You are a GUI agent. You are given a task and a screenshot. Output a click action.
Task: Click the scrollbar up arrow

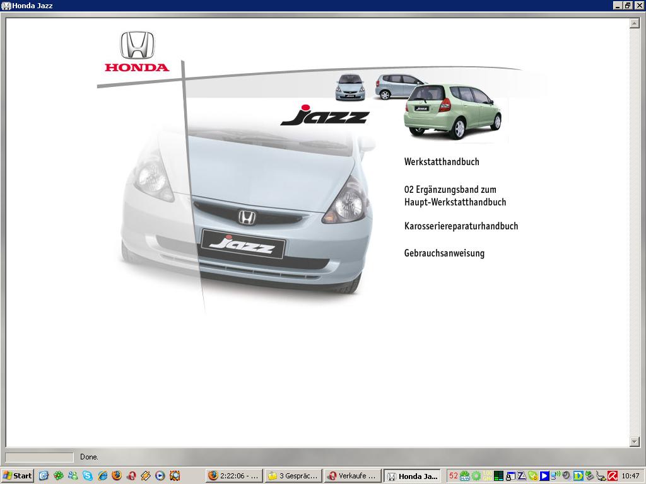pyautogui.click(x=635, y=23)
